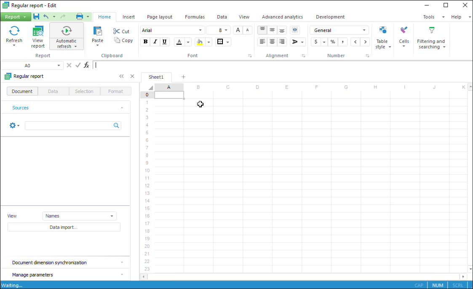Click the Cut scissors icon

117,31
